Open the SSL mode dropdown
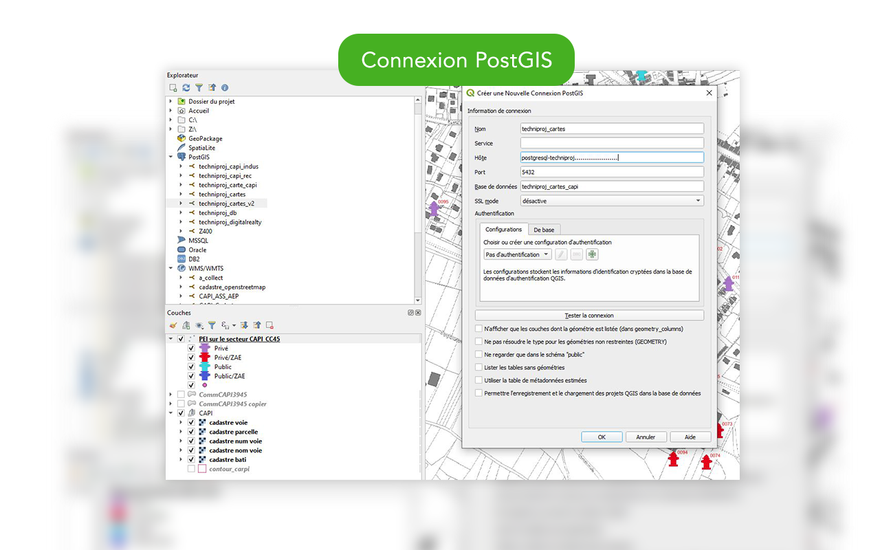This screenshot has height=550, width=880. pyautogui.click(x=612, y=201)
